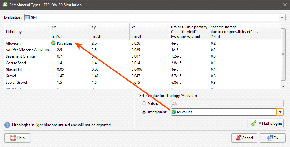Select the Value radio button
The width and height of the screenshot is (290, 147).
[144, 103]
